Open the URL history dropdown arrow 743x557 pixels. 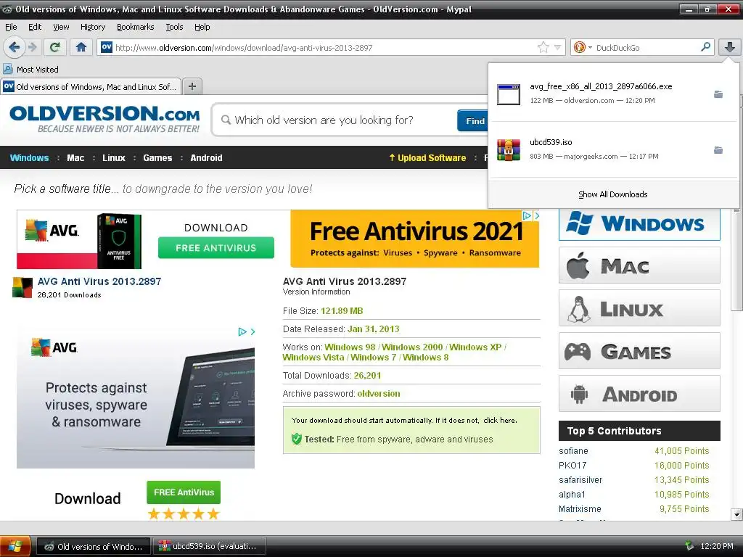pyautogui.click(x=558, y=47)
